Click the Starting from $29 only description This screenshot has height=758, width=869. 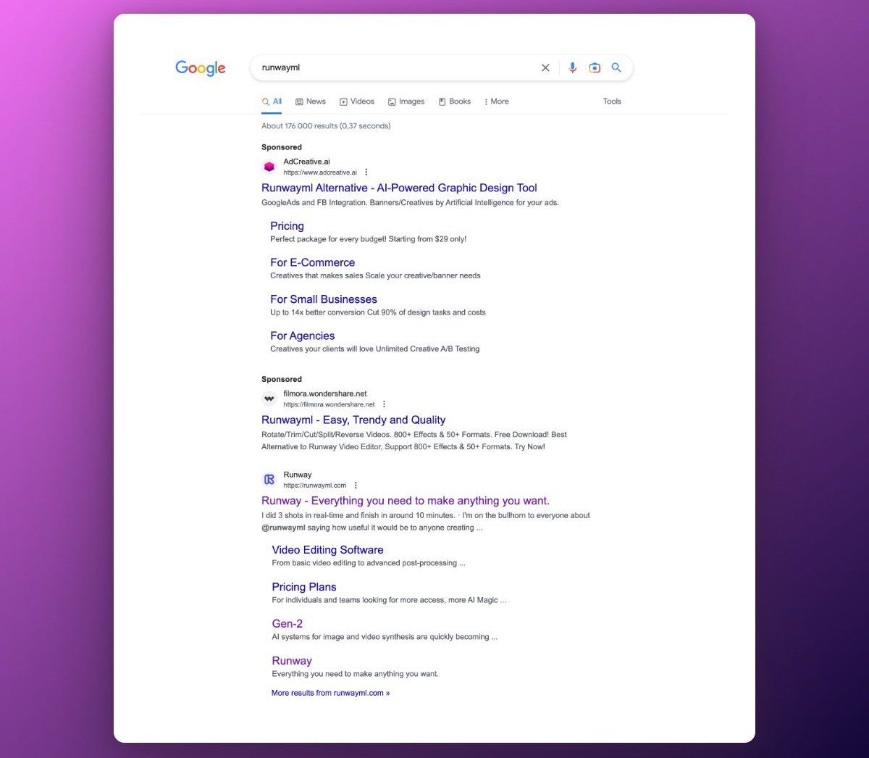click(x=368, y=239)
